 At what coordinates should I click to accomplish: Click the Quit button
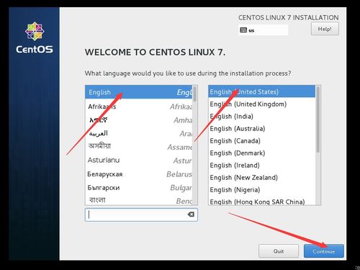pyautogui.click(x=279, y=251)
